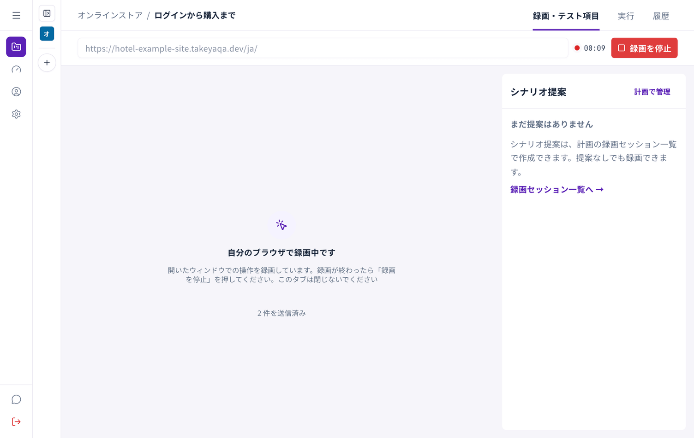Image resolution: width=694 pixels, height=438 pixels.
Task: Switch to the 実行 tab
Action: coord(626,16)
